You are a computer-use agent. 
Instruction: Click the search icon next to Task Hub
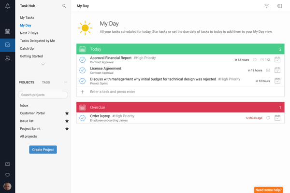pyautogui.click(x=64, y=6)
